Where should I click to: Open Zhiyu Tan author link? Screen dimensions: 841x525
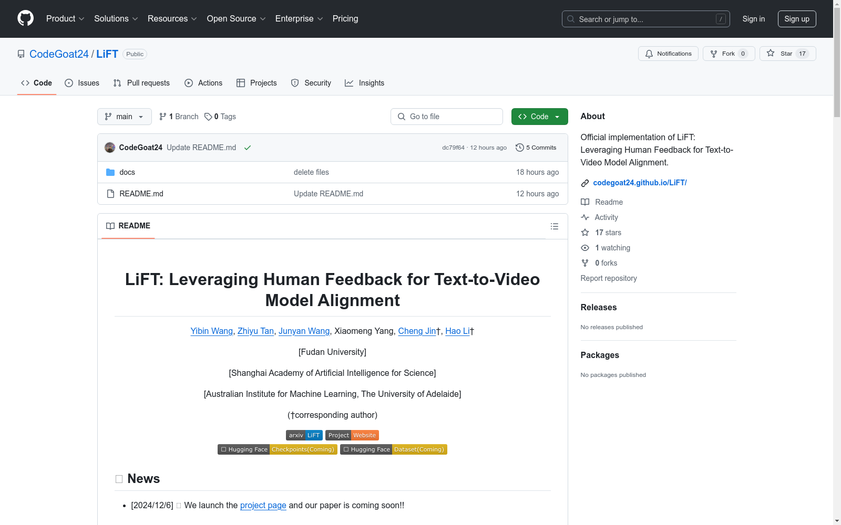tap(255, 331)
